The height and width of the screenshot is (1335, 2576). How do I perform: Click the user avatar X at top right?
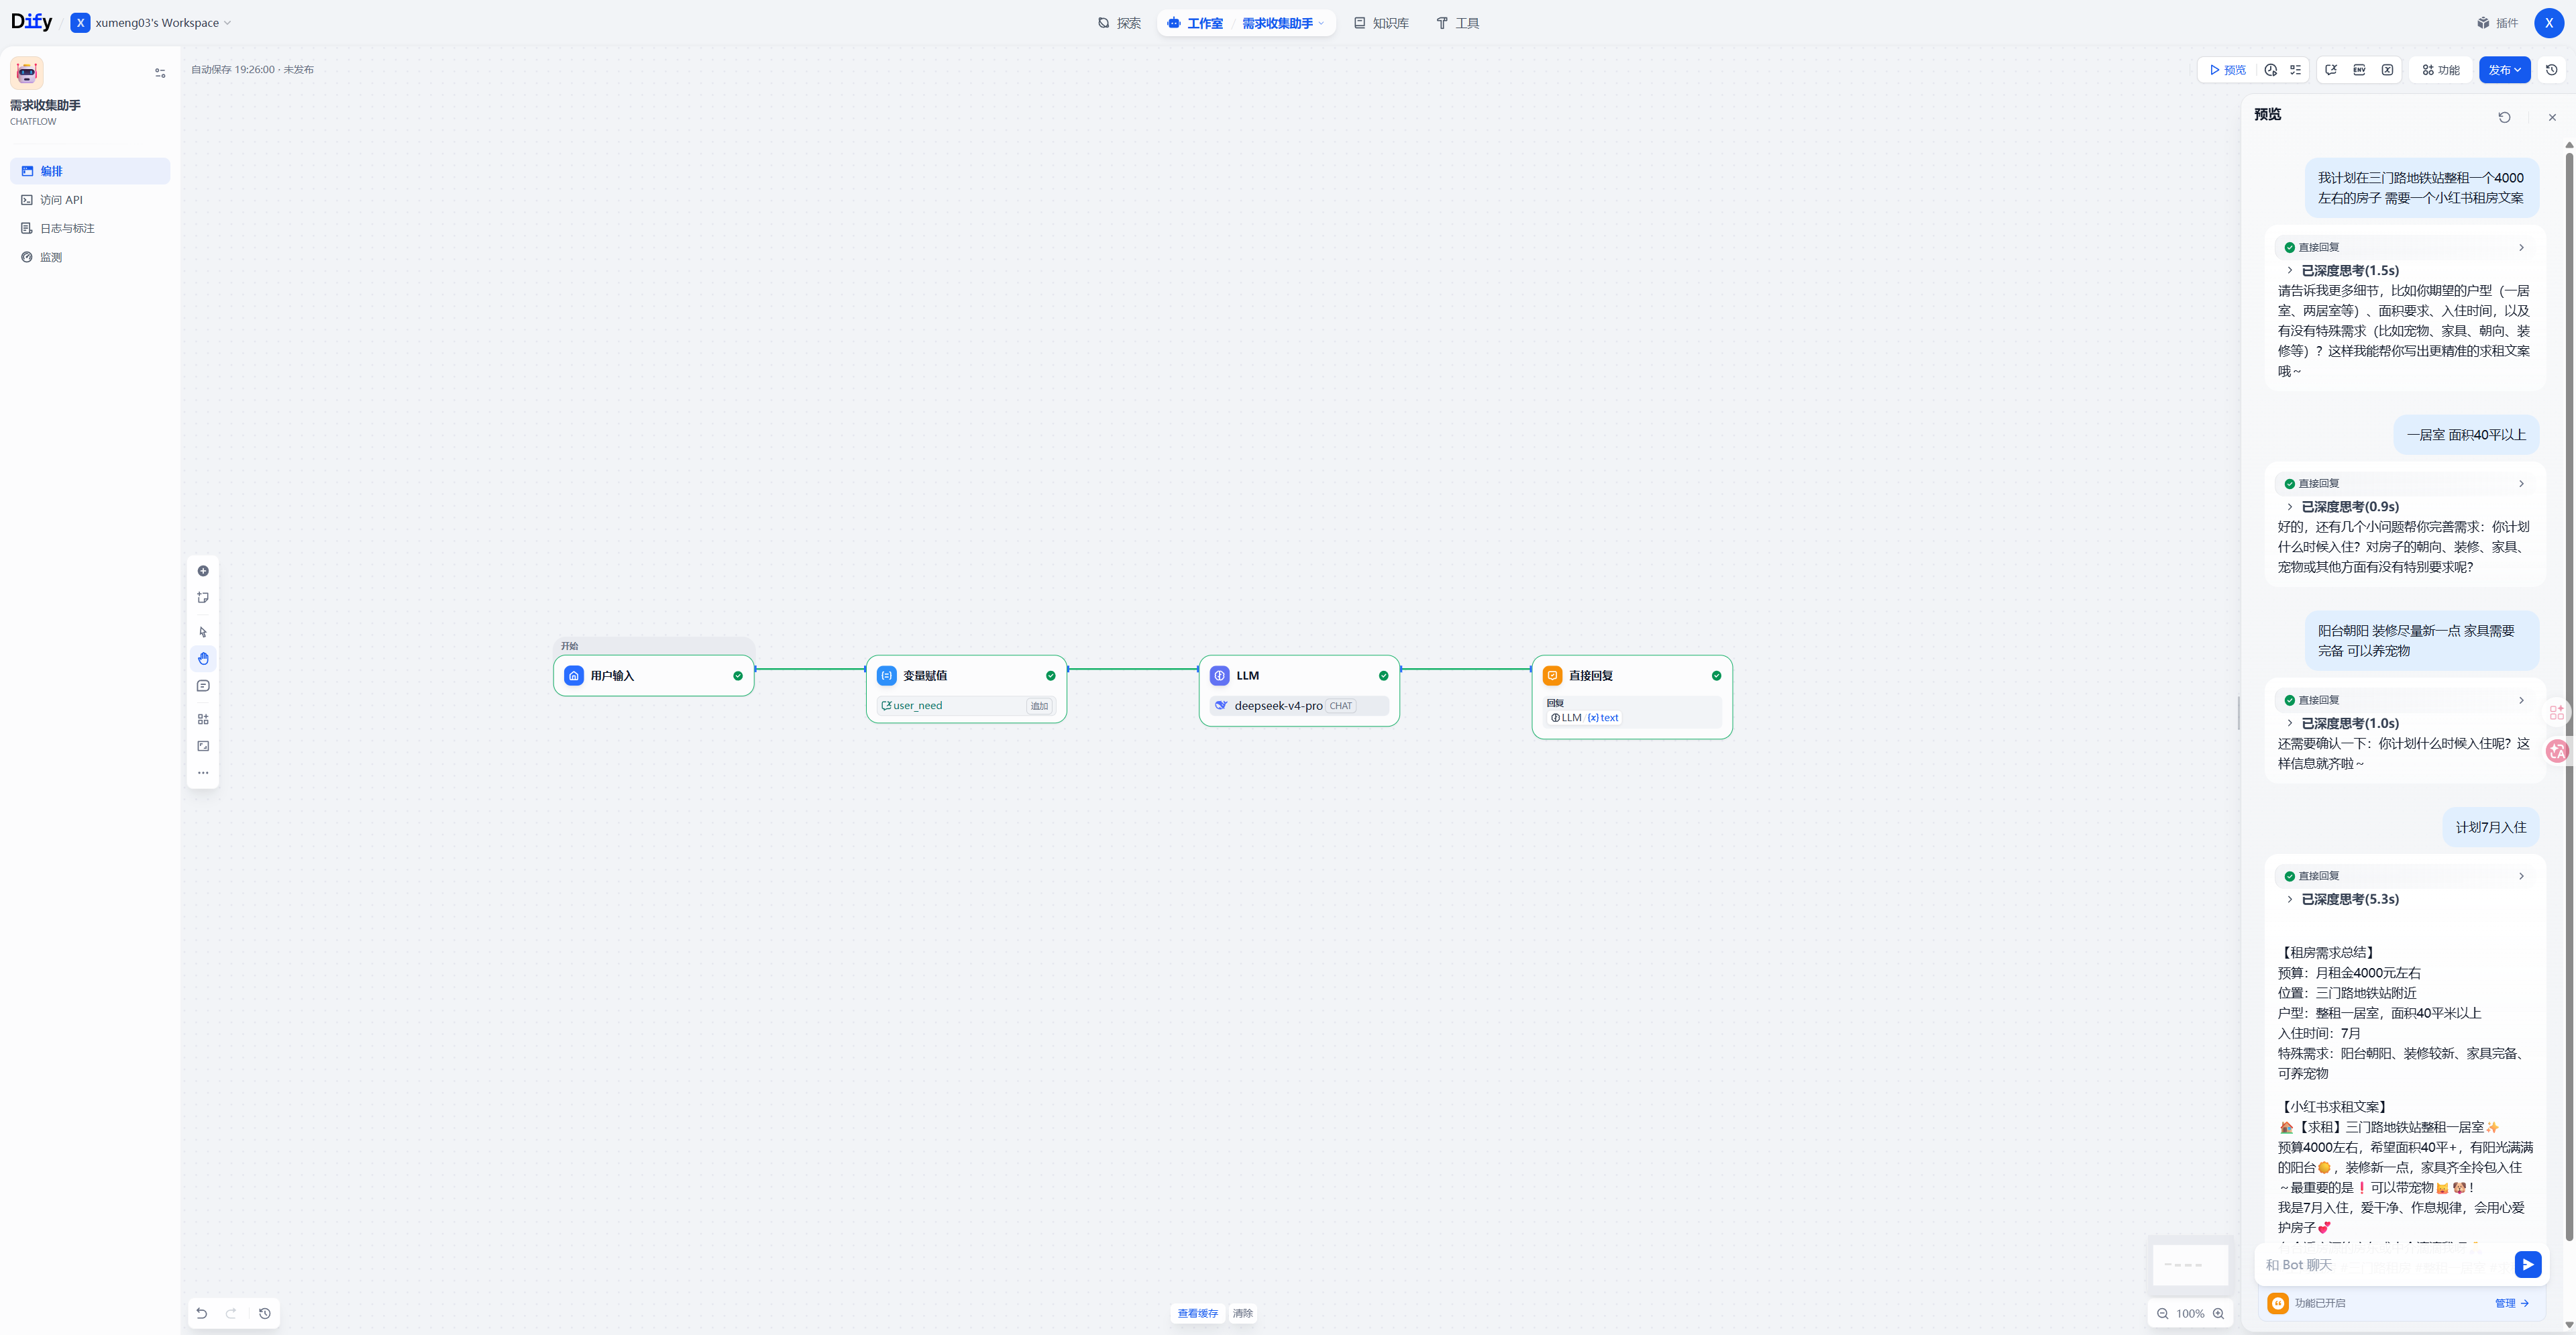click(2549, 23)
